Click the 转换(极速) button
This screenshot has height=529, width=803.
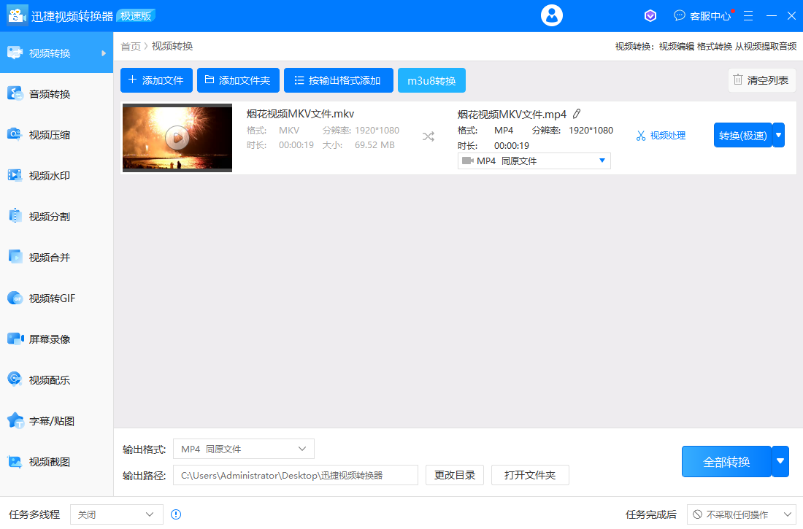click(x=742, y=135)
